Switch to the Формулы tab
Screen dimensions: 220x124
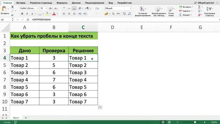[x=62, y=3]
